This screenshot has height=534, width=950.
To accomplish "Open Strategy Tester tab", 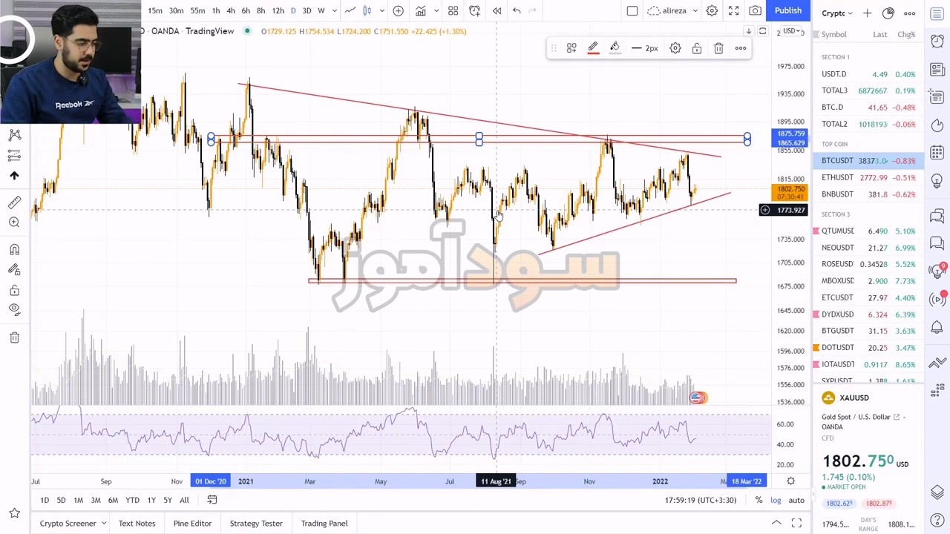I will coord(256,524).
